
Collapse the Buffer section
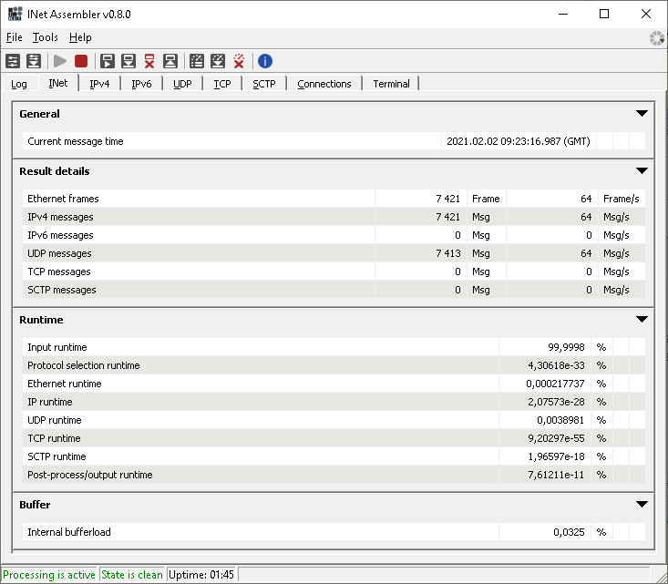[x=642, y=505]
